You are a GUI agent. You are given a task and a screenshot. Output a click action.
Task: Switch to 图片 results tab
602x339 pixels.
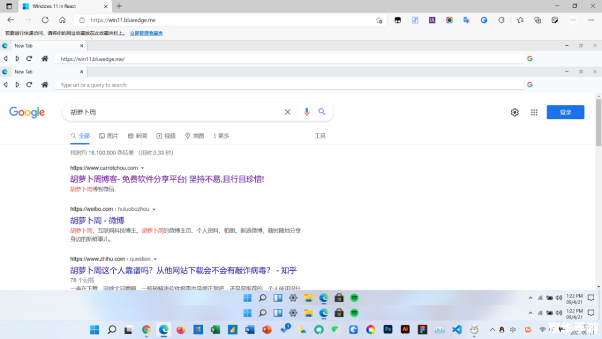pos(108,136)
